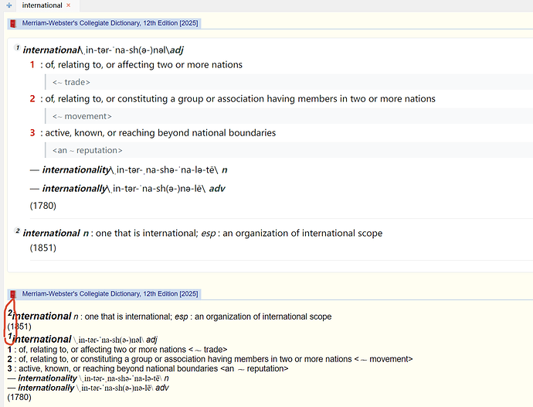This screenshot has height=407, width=533.
Task: Select the trade example box
Action: tap(289, 82)
